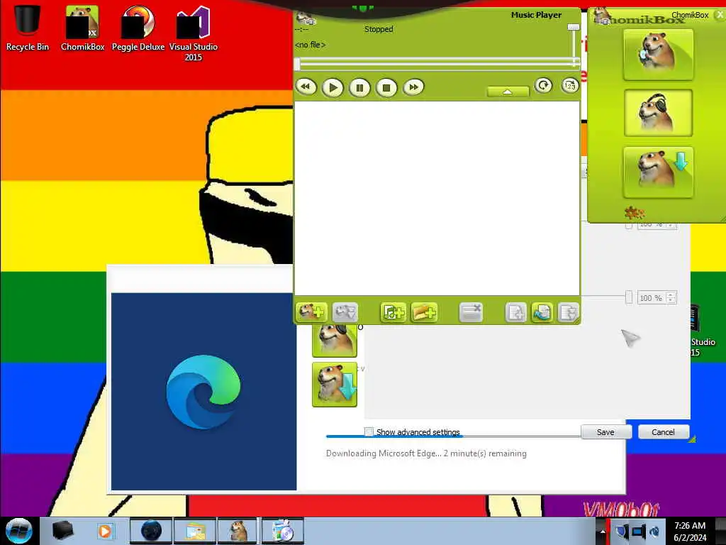Screen dimensions: 726x545
Task: Click the greyed hamster dropdown icon in the playlist toolbar
Action: pyautogui.click(x=345, y=312)
